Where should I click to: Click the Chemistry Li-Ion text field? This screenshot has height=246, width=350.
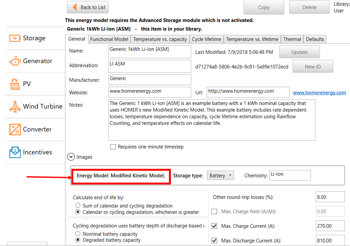pos(290,175)
